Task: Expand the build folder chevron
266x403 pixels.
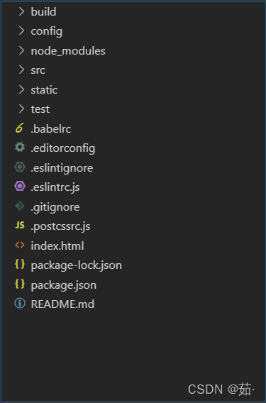Action: pyautogui.click(x=21, y=11)
